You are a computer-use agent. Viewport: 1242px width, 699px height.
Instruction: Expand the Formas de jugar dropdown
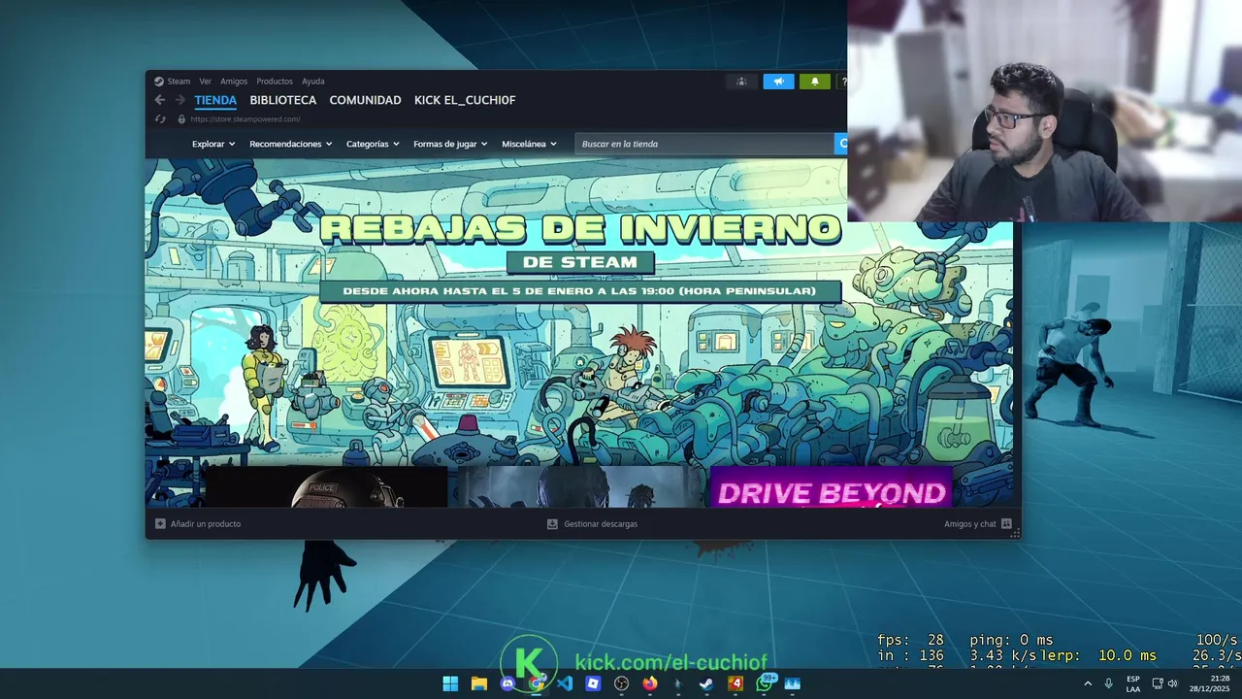pos(450,144)
